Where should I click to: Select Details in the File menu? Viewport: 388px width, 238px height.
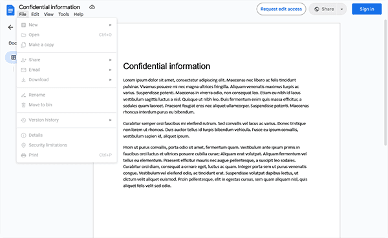pos(67,135)
